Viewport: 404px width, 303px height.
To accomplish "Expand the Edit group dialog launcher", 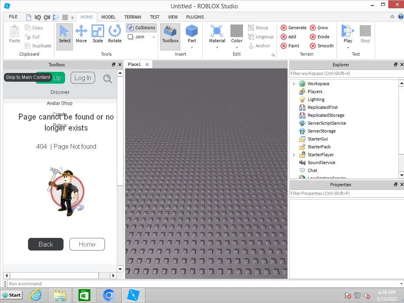I will tap(273, 55).
